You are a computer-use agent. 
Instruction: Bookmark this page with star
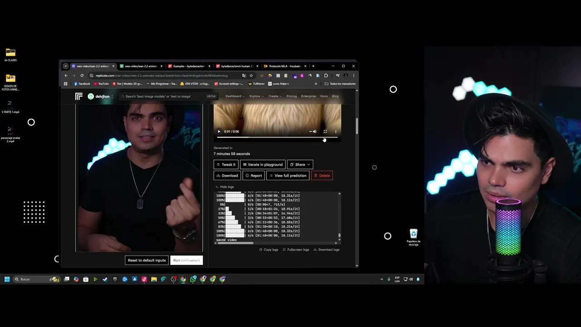click(251, 75)
